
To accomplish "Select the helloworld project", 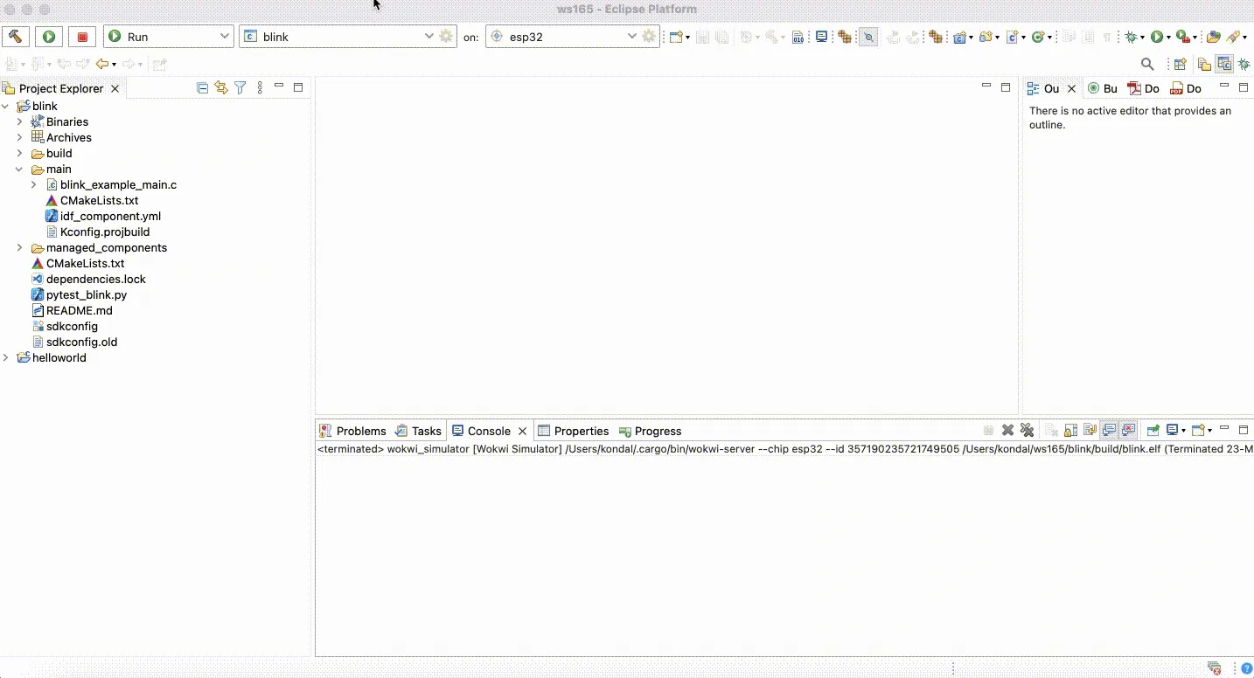I will click(x=59, y=358).
